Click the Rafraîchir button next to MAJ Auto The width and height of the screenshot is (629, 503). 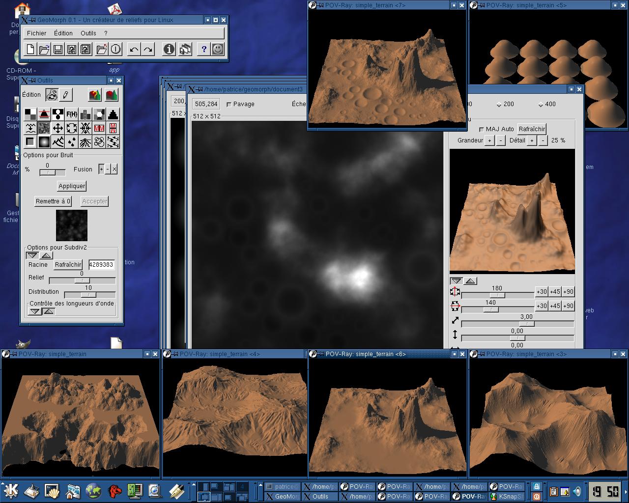point(532,129)
